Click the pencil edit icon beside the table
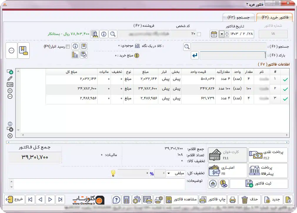Image resolution: width=297 pixels, height=213 pixels. click(10, 78)
